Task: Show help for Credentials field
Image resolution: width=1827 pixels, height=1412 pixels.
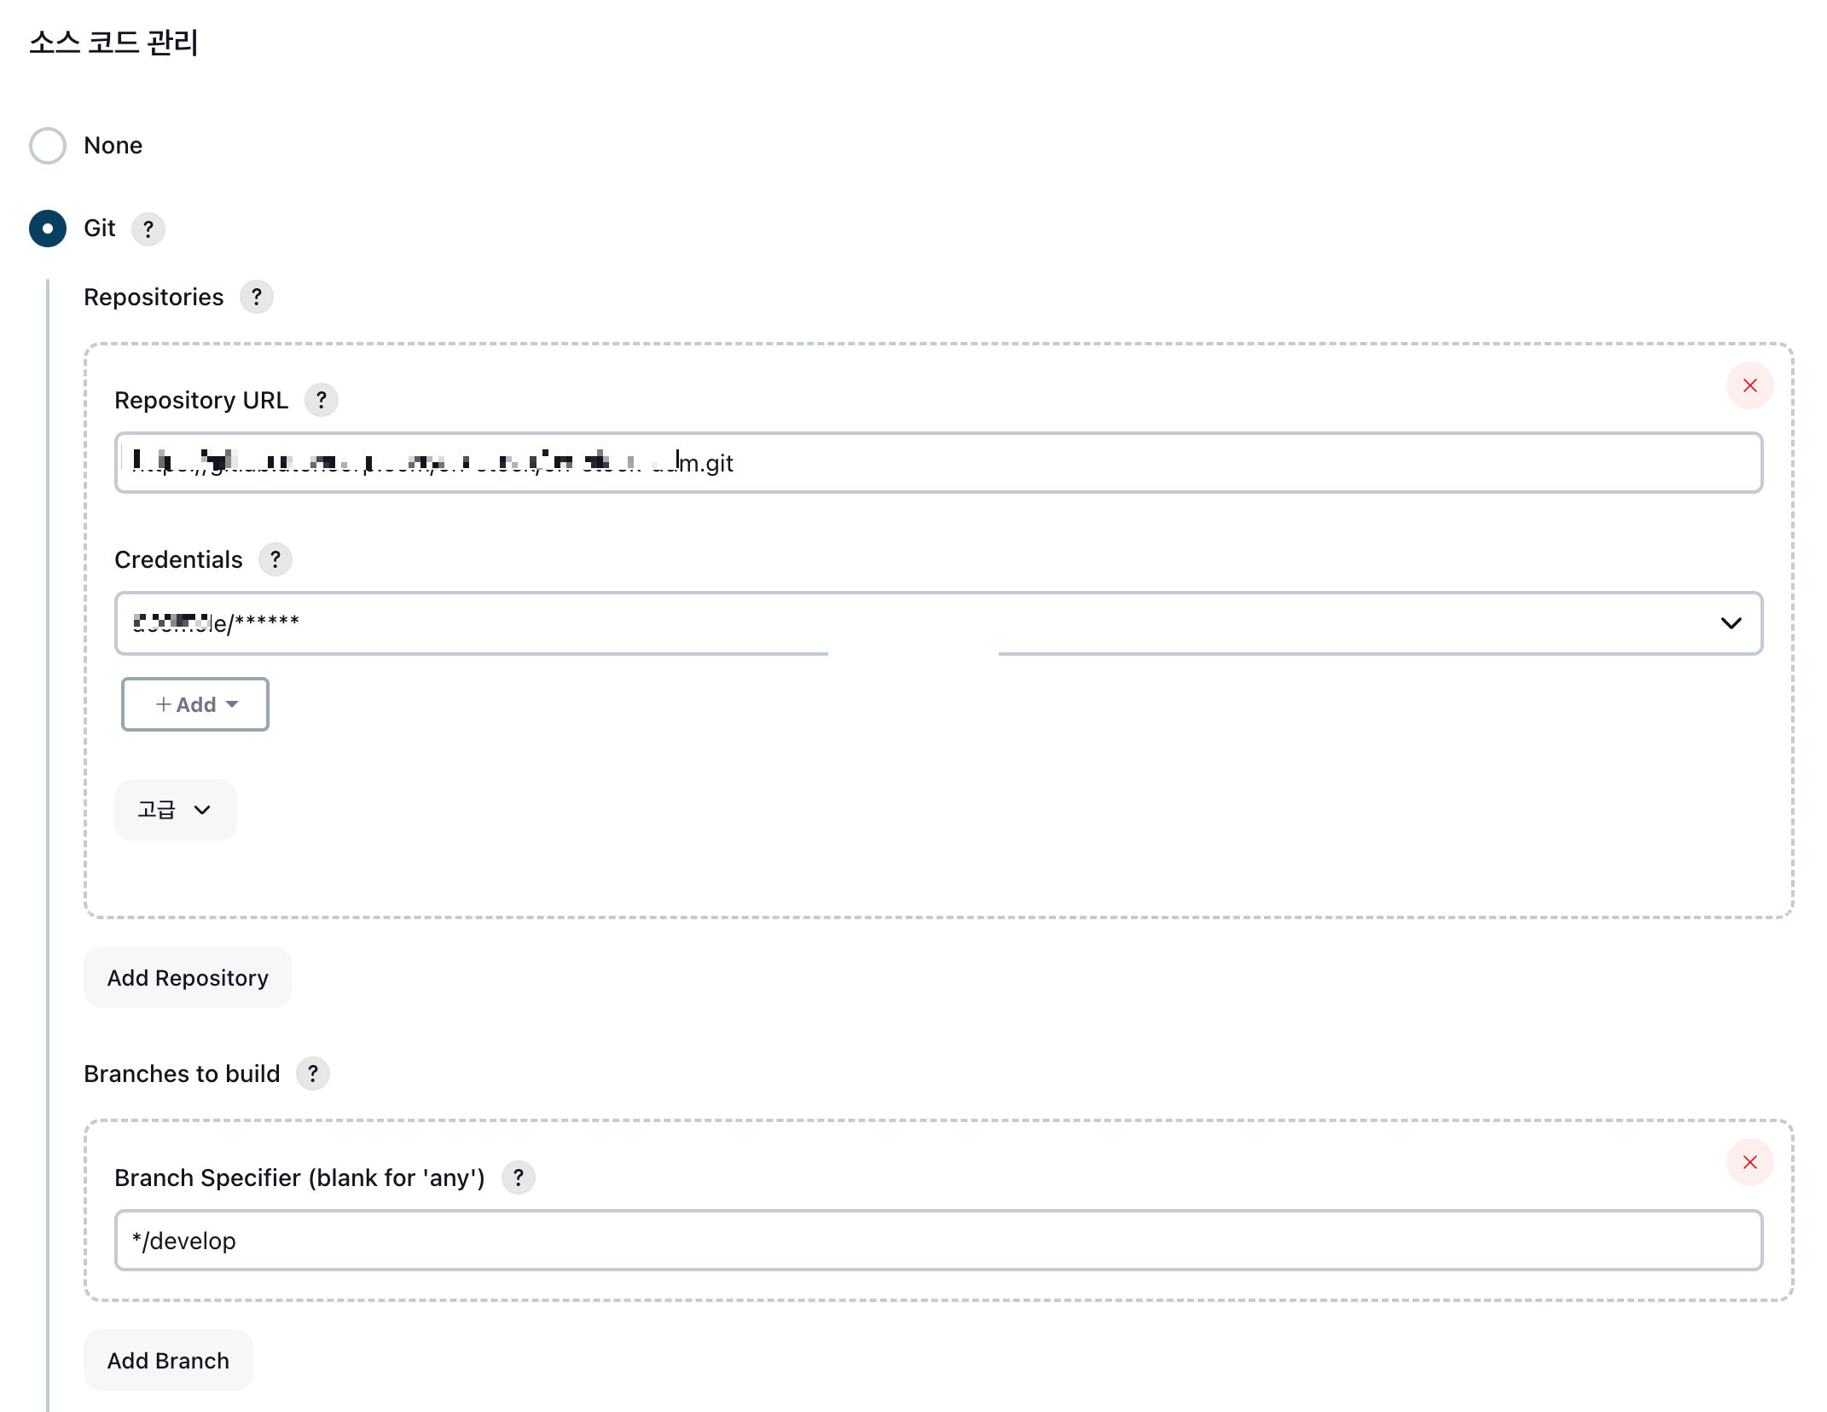Action: click(x=275, y=559)
